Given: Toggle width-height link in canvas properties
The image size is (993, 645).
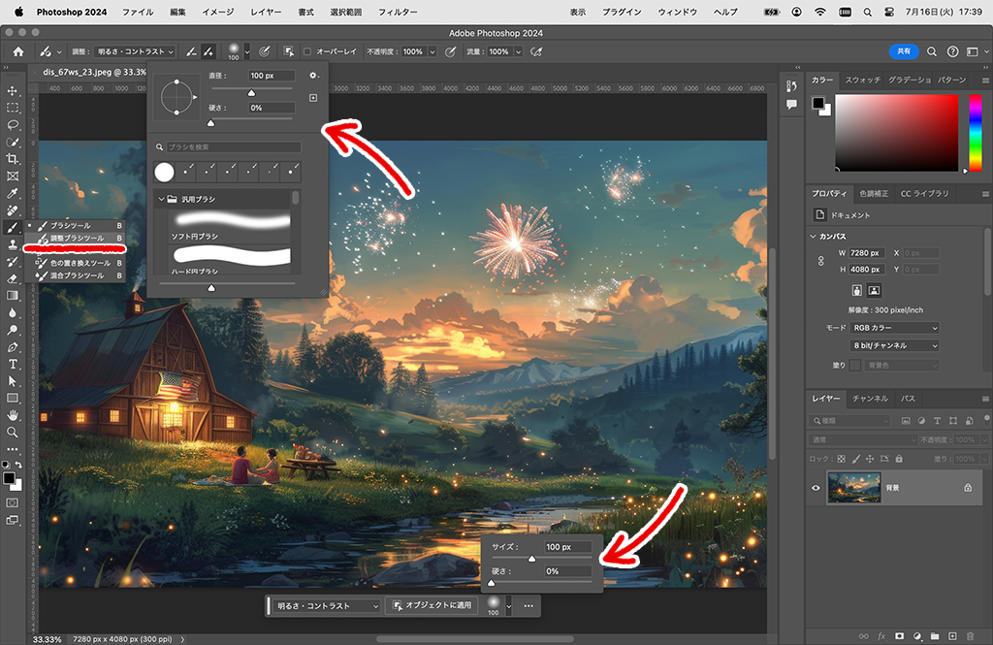Looking at the screenshot, I should [820, 261].
